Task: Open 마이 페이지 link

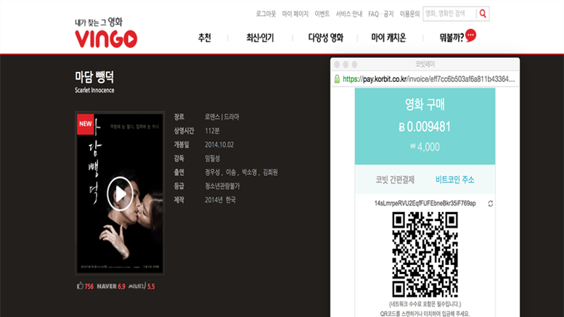Action: 295,14
